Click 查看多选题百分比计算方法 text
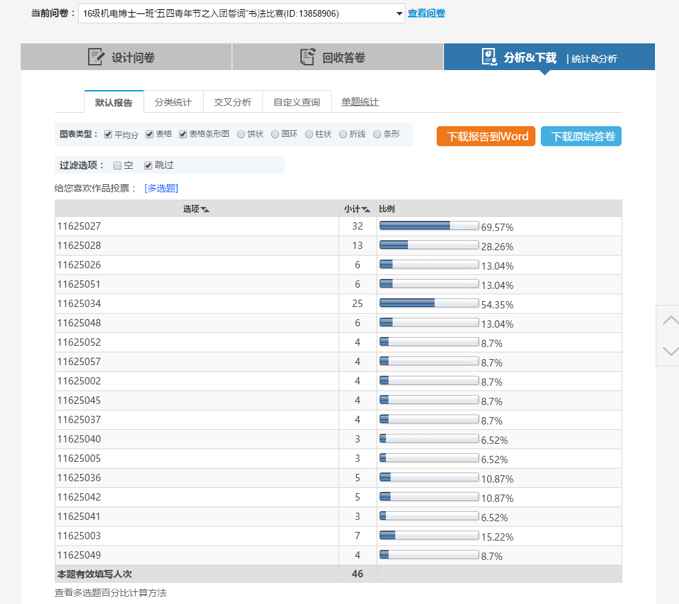The width and height of the screenshot is (679, 604). (110, 593)
